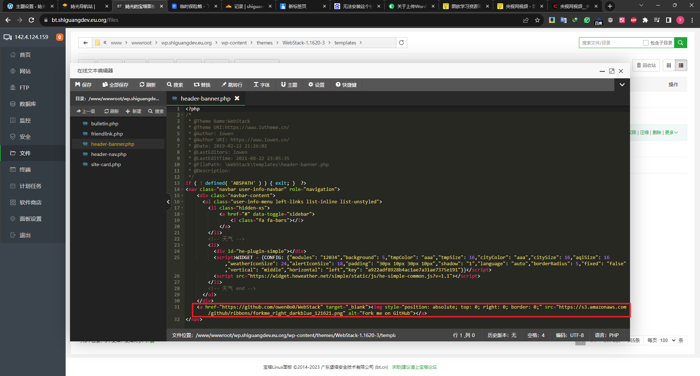Screen dimensions: 700x376
Task: Collapse the file tree sidebar arrow
Action: pyautogui.click(x=168, y=202)
